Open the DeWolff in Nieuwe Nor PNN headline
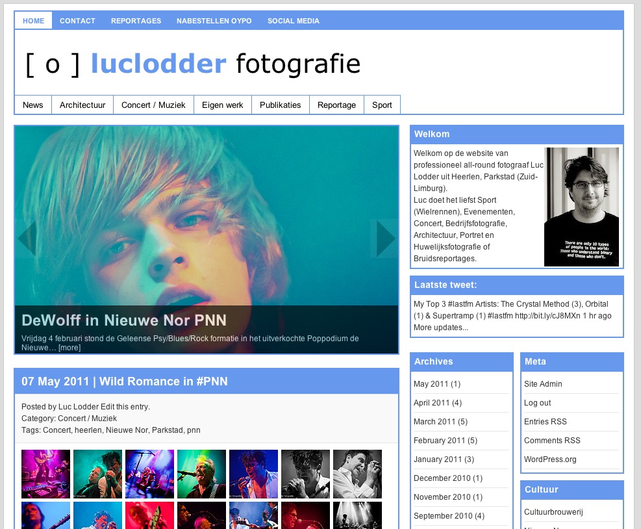 click(x=124, y=320)
